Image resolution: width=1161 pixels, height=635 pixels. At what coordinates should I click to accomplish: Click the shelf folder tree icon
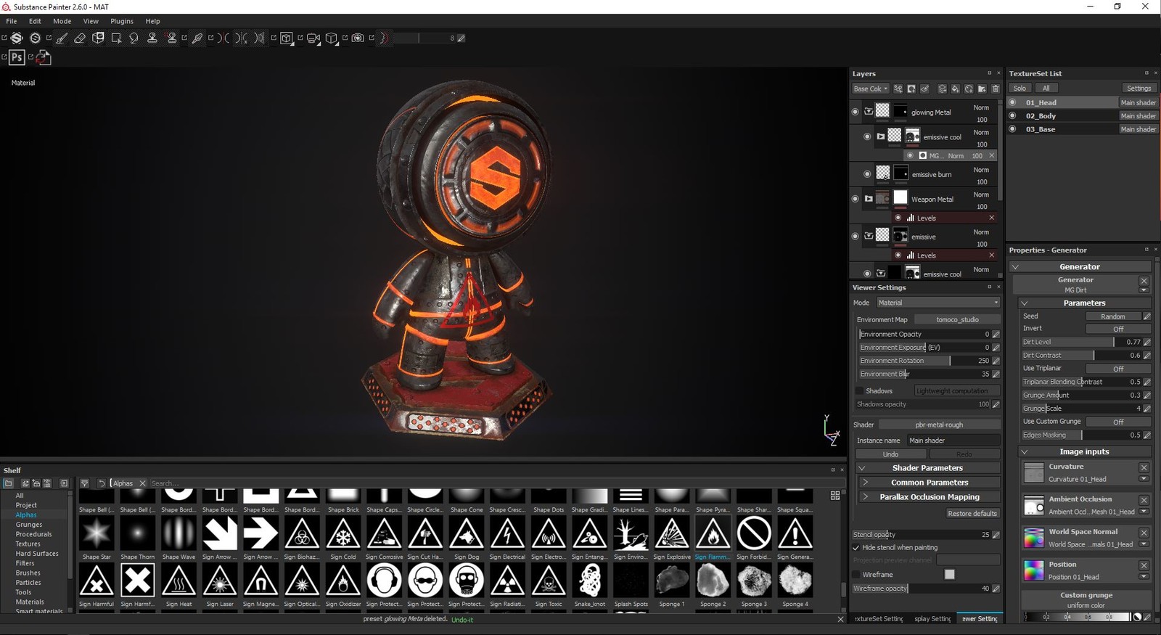point(8,483)
